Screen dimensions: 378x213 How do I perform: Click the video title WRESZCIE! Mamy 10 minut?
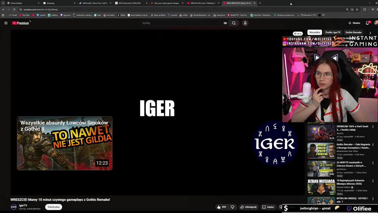[x=60, y=200]
